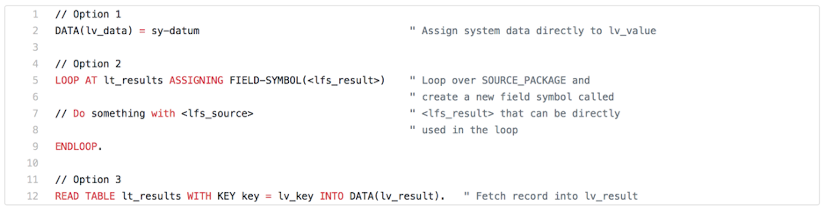Click the DATA(lv_data) declaration

(94, 31)
